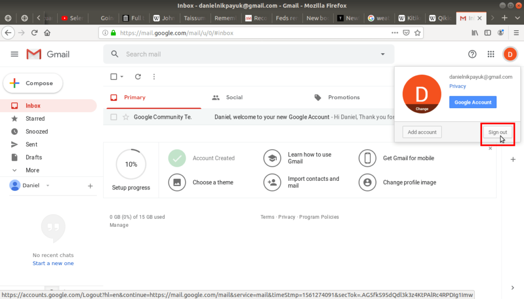Go to Firefox home page icon
The image size is (524, 299).
[x=47, y=33]
